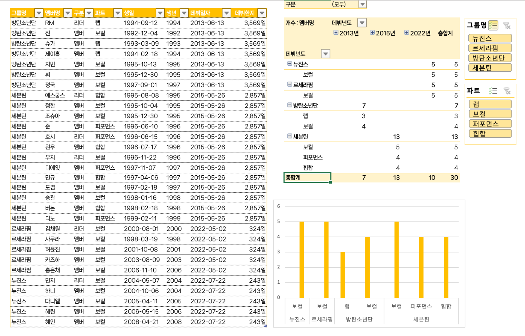Open the pivot row labels 데뷔년도 dropdown

coord(325,54)
